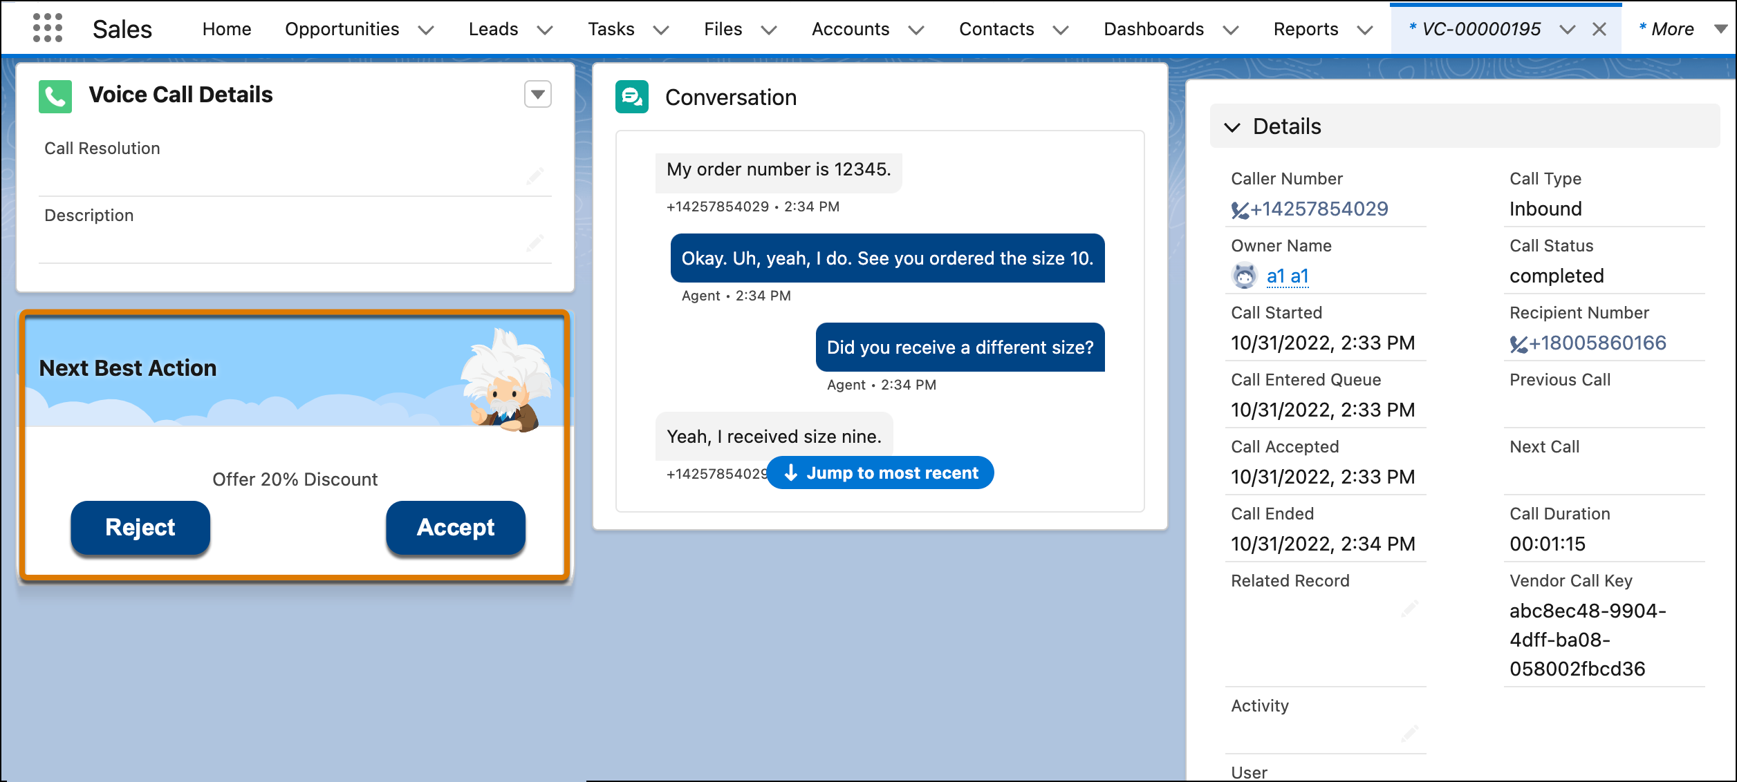The width and height of the screenshot is (1737, 782).
Task: Click "Did you receive a different size?" message
Action: pyautogui.click(x=960, y=347)
